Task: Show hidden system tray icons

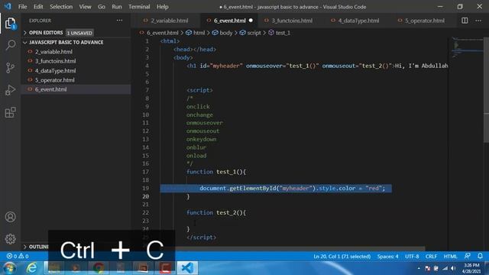Action: 419,268
